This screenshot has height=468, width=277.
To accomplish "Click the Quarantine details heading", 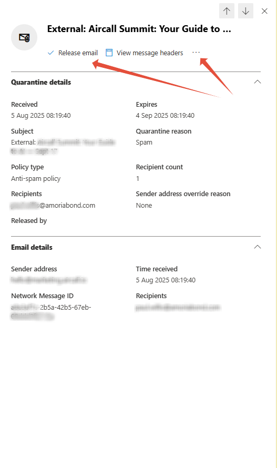I will click(41, 82).
